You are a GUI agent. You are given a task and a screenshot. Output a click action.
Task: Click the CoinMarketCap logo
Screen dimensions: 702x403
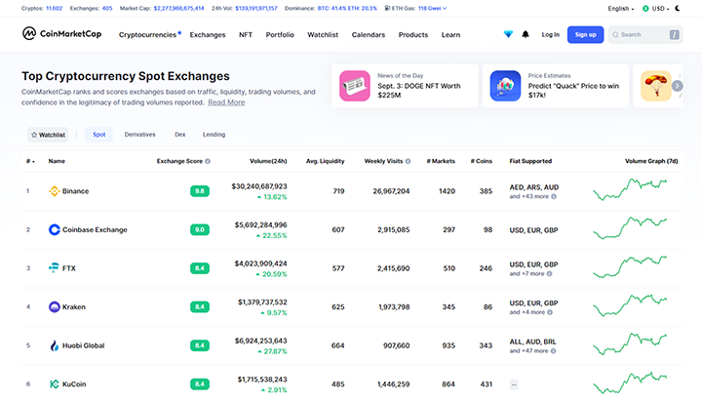tap(61, 33)
